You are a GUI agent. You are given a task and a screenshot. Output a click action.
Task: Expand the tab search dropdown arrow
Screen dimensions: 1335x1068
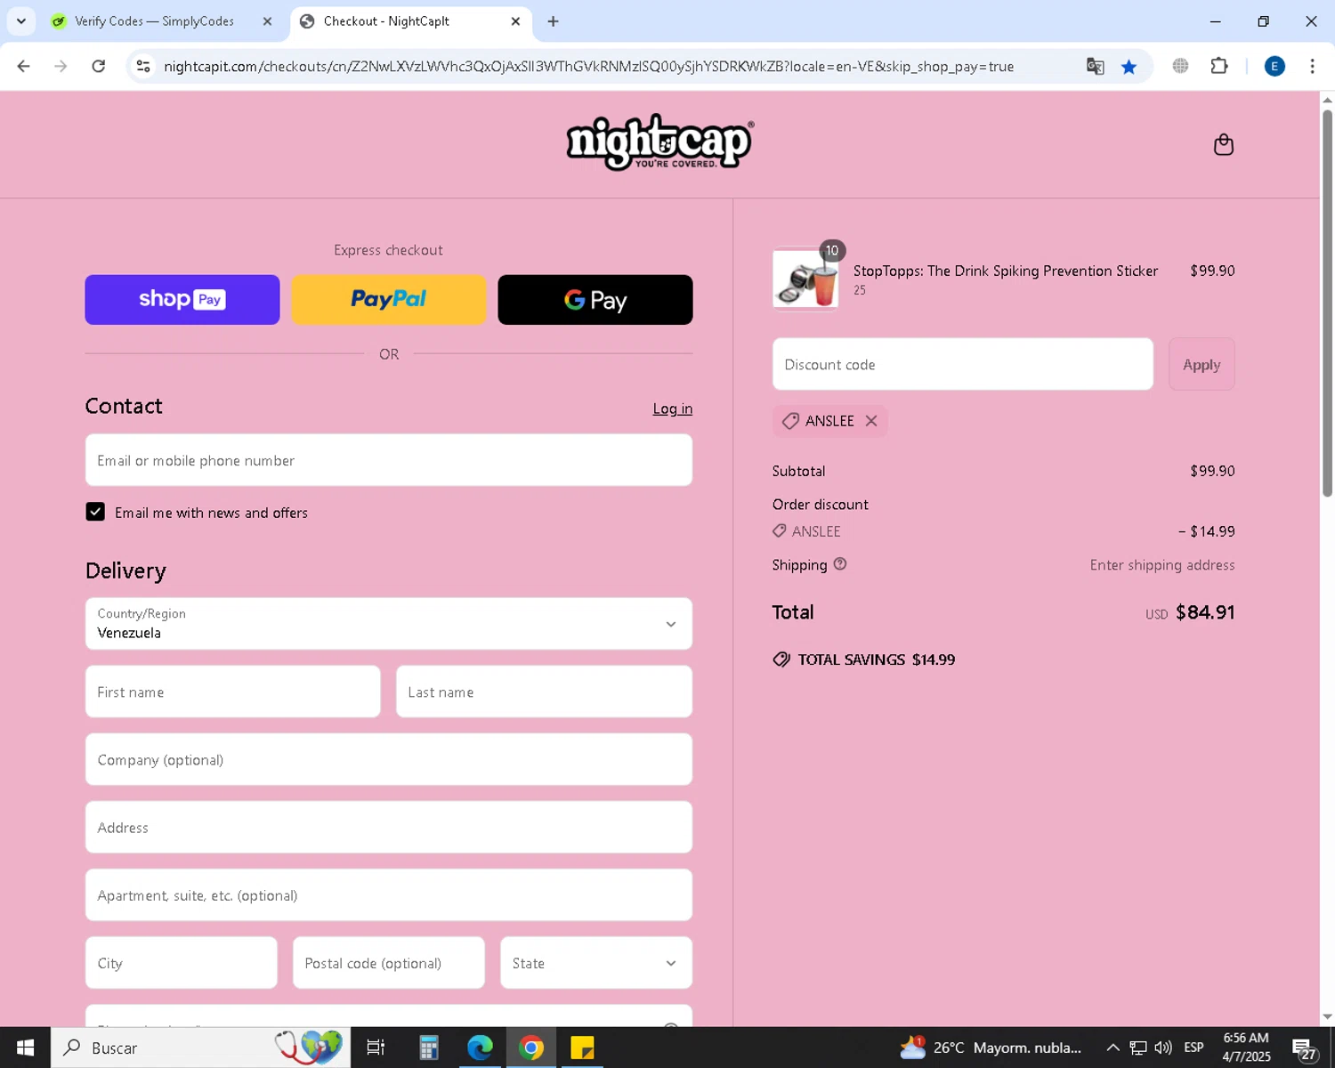tap(21, 21)
